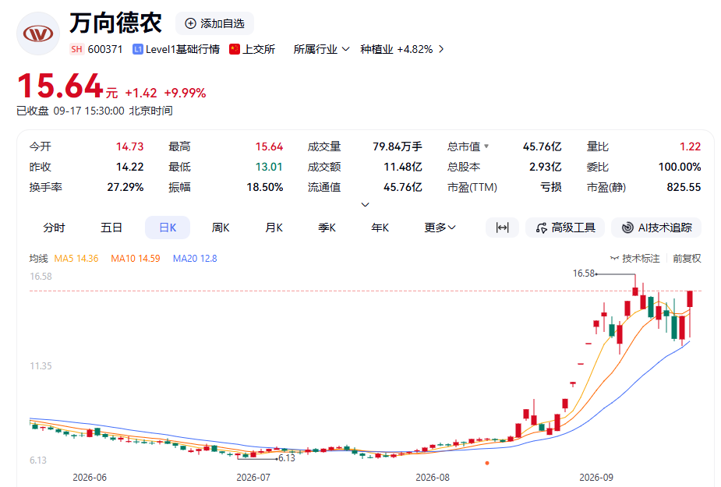Switch to the 五日 chart tab

click(111, 228)
